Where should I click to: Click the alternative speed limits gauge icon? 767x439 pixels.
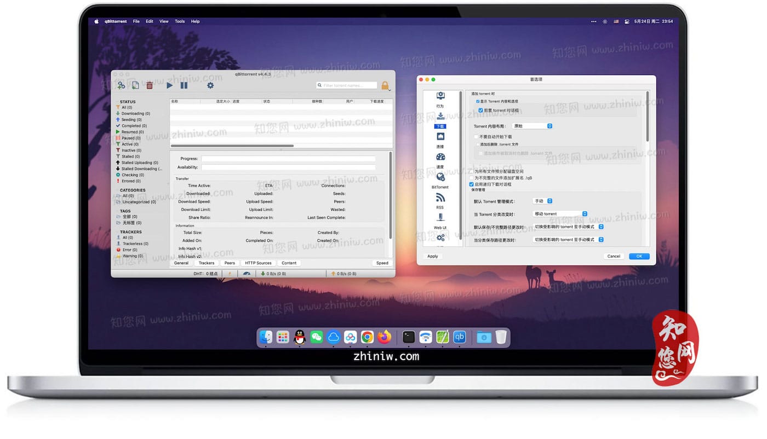247,273
